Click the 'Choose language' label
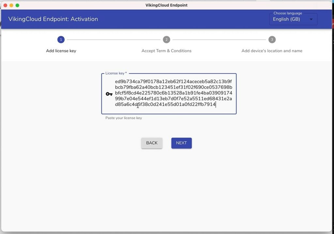 pyautogui.click(x=288, y=13)
